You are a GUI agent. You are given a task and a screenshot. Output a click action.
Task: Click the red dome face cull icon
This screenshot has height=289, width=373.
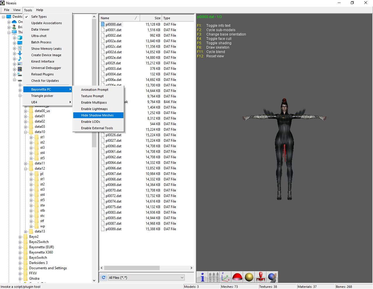[237, 277]
